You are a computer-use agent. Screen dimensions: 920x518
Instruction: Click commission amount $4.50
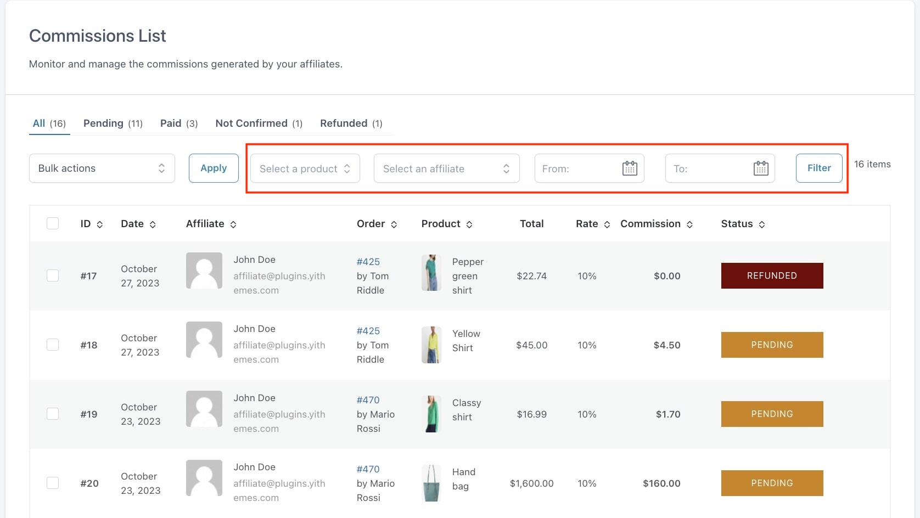667,345
